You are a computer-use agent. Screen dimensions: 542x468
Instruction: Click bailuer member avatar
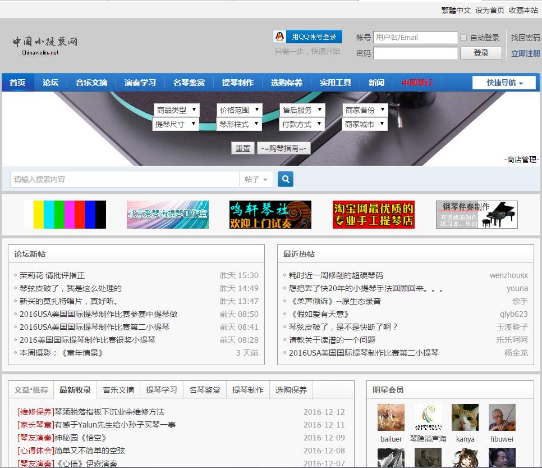point(391,417)
